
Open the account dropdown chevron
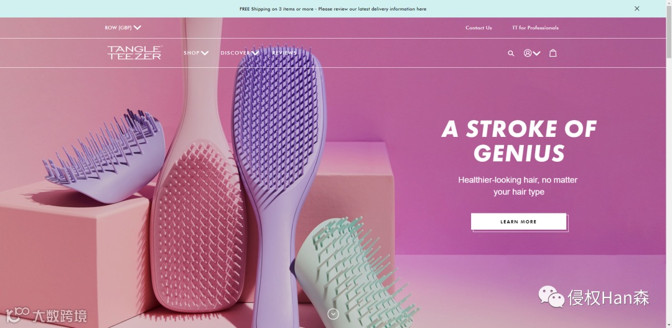536,53
